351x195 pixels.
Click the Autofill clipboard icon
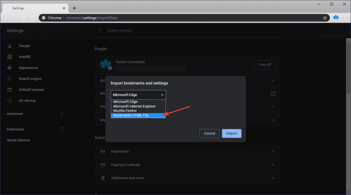click(10, 57)
